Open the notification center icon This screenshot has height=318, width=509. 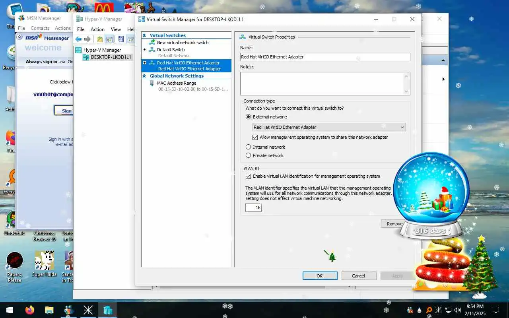pos(496,310)
